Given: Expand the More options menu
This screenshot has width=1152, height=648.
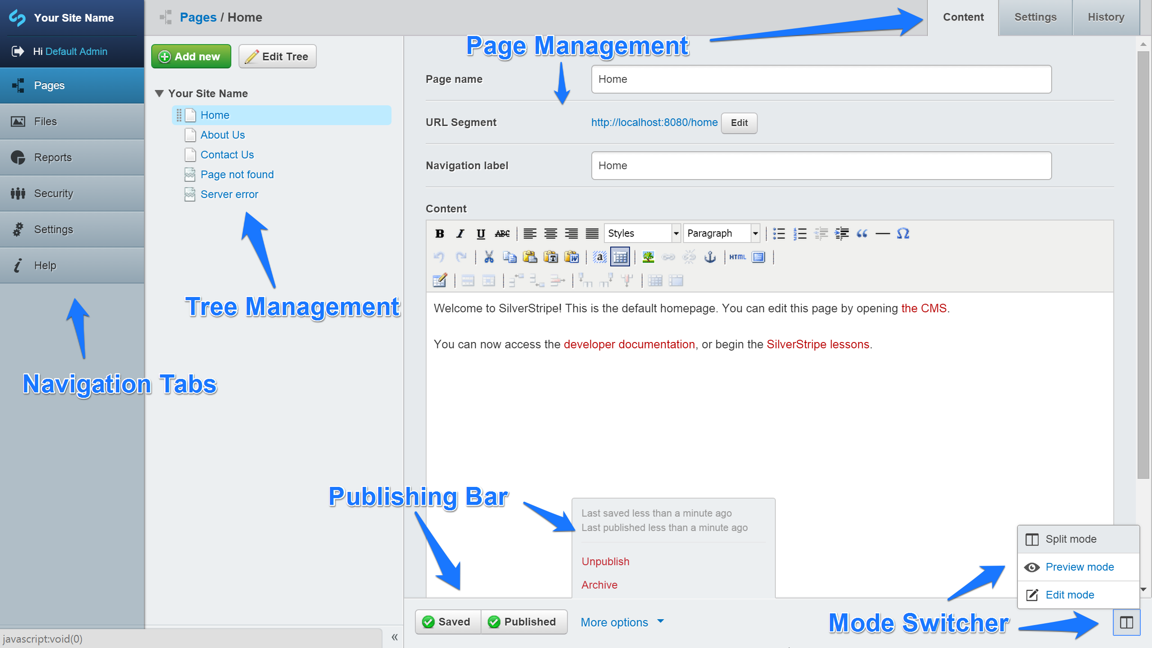Looking at the screenshot, I should tap(622, 622).
